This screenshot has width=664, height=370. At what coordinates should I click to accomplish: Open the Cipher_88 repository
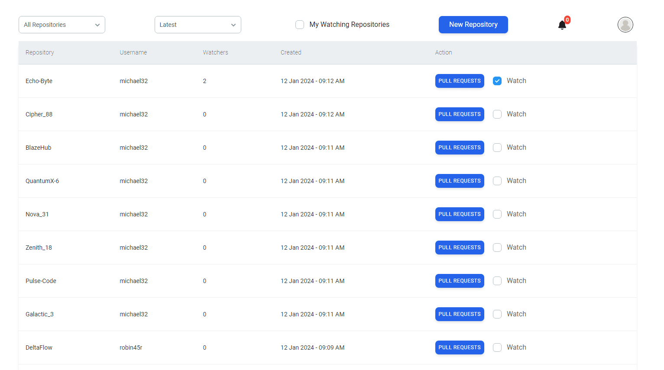click(x=39, y=114)
